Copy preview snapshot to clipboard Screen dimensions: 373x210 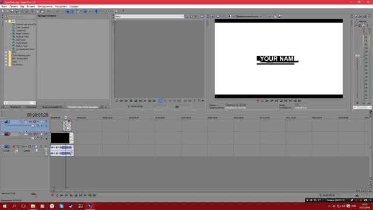pos(275,16)
